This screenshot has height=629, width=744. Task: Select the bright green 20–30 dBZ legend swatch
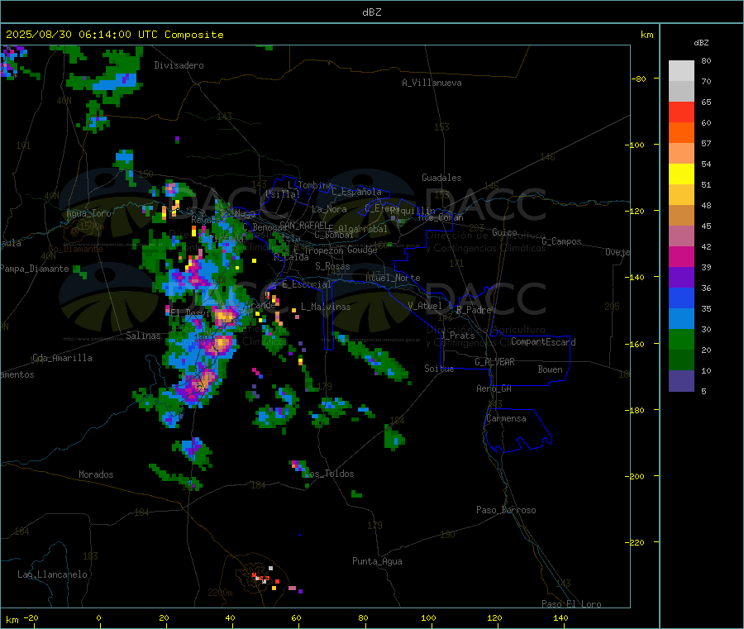681,339
